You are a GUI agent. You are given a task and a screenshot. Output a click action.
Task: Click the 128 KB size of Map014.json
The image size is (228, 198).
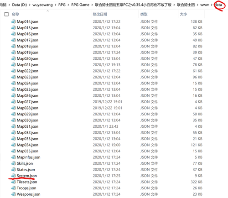pyautogui.click(x=197, y=21)
